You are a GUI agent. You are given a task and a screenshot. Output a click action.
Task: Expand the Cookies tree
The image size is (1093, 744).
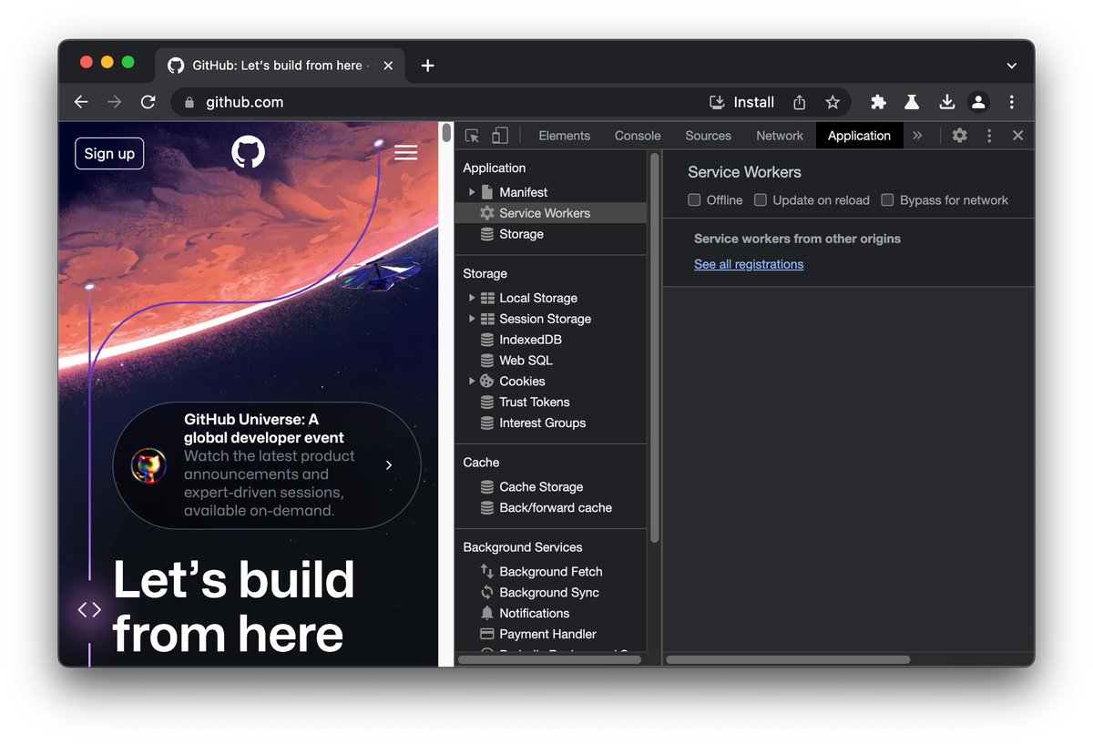pyautogui.click(x=472, y=382)
